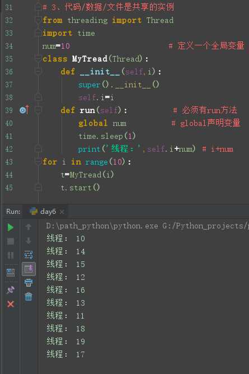Image resolution: width=249 pixels, height=374 pixels.
Task: Click the Pin Tab icon
Action: (11, 290)
